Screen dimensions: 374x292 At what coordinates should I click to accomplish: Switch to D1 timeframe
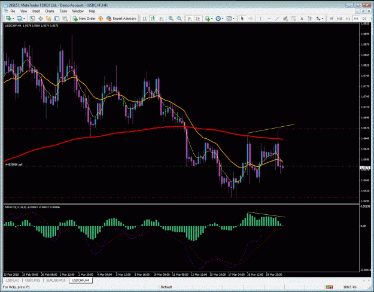[x=364, y=19]
